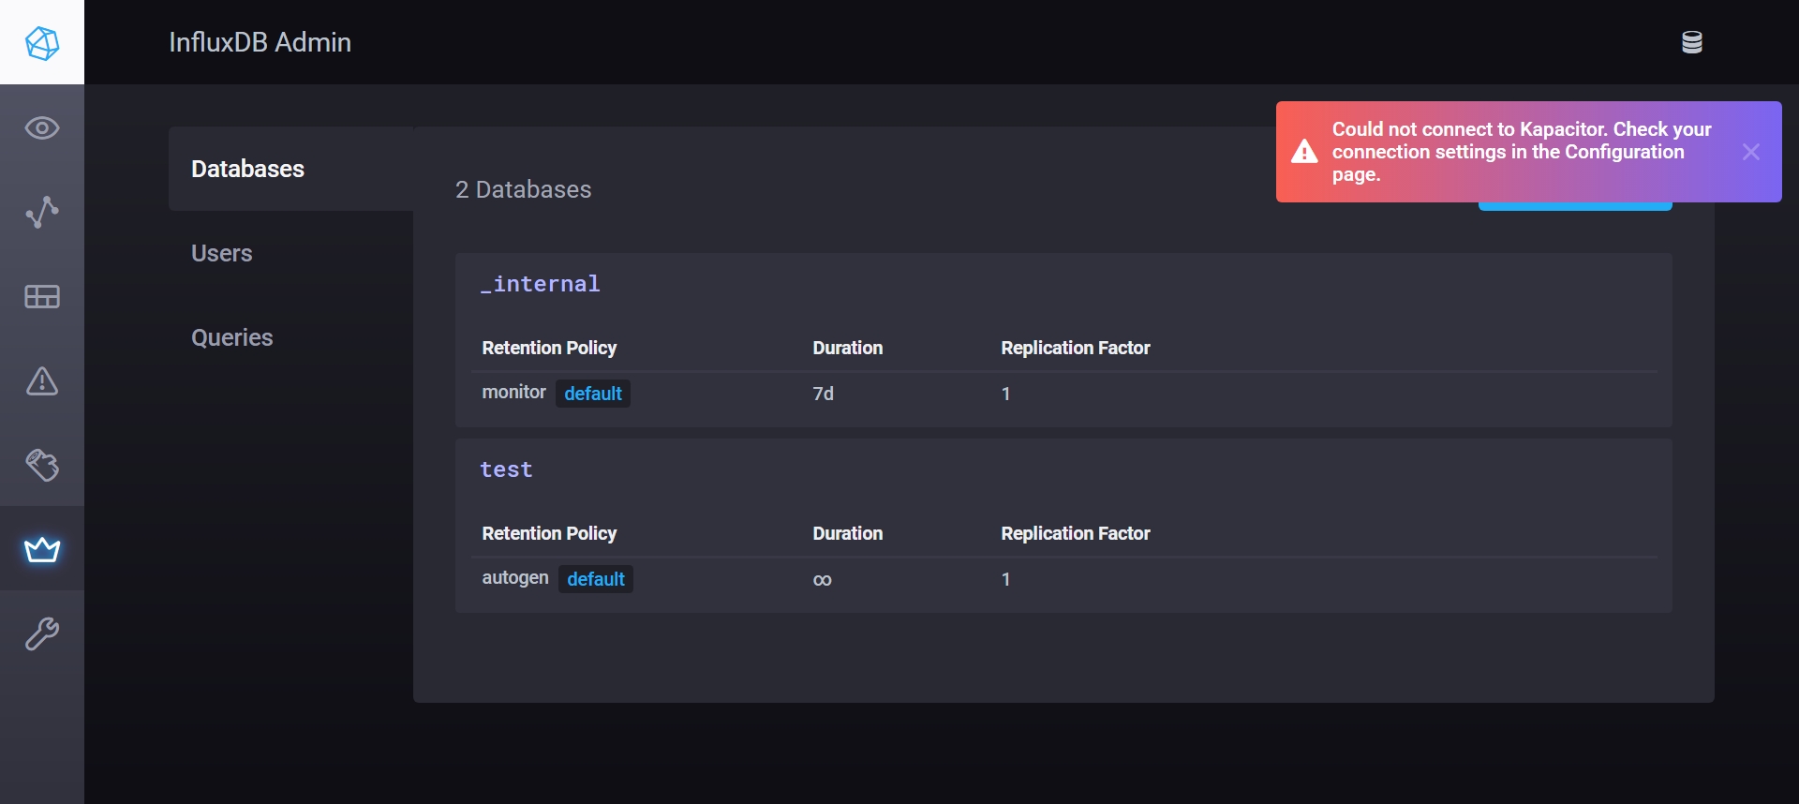
Task: Dismiss the Kapacitor connection error notification
Action: click(x=1750, y=152)
